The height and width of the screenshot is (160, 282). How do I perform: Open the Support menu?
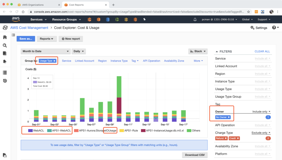pyautogui.click(x=264, y=20)
